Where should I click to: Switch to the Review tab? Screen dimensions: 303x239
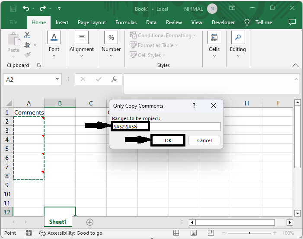(x=174, y=22)
